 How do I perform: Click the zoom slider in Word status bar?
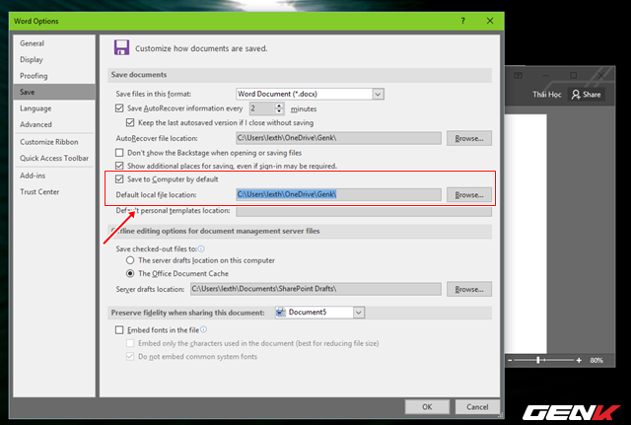tap(538, 361)
